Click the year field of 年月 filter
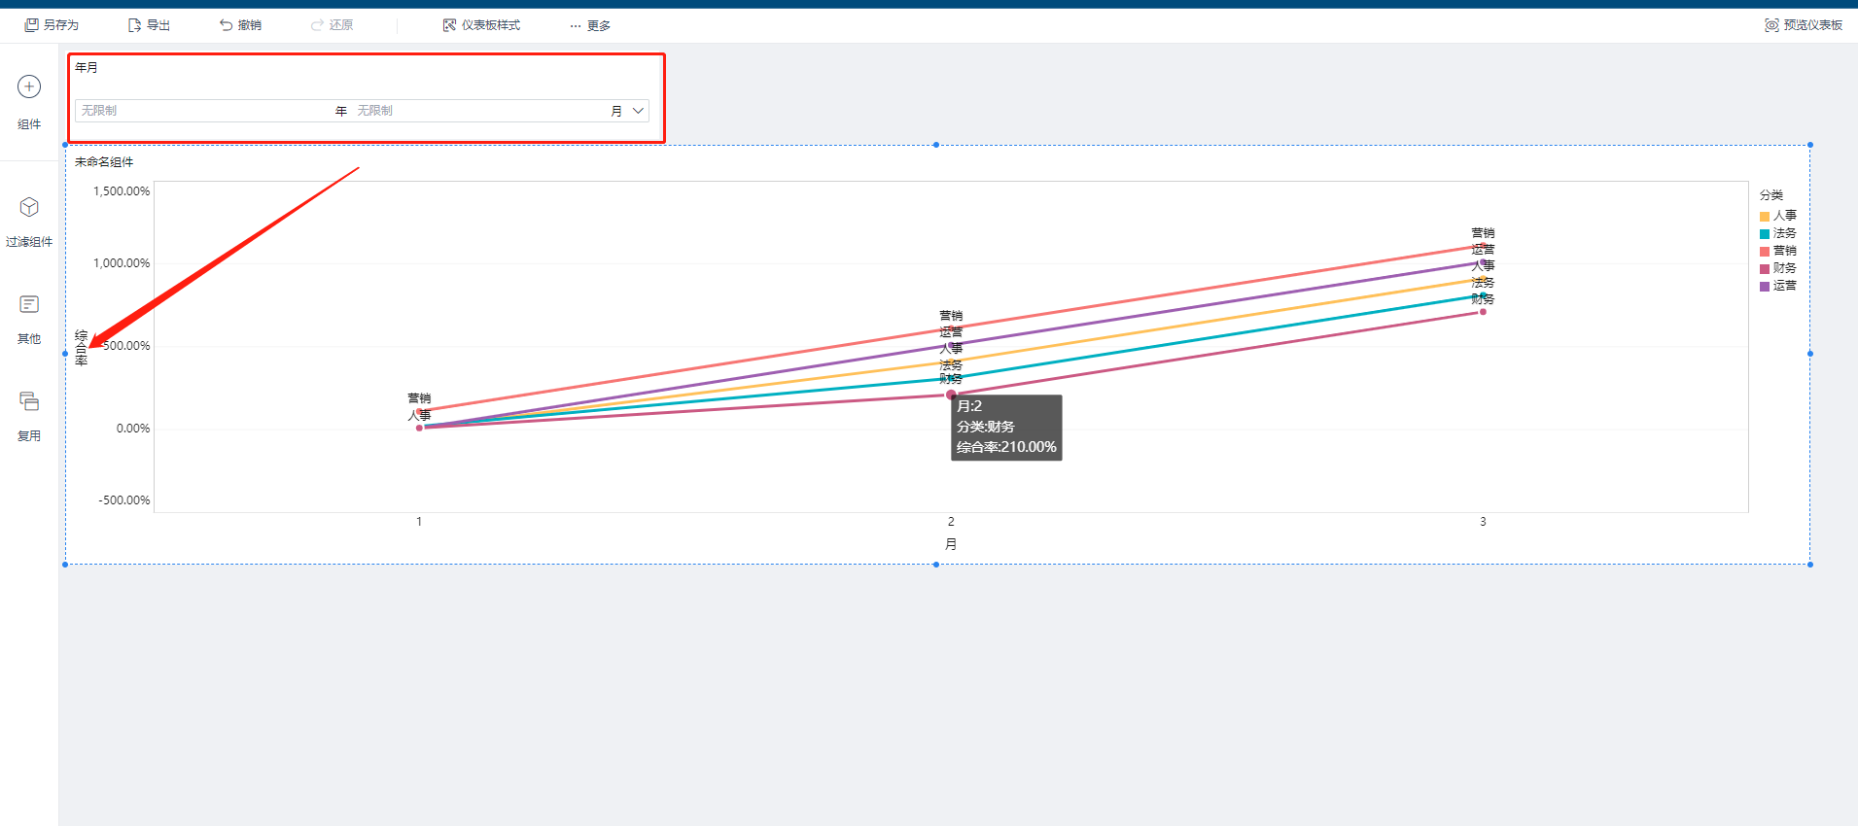The width and height of the screenshot is (1858, 826). tap(204, 111)
